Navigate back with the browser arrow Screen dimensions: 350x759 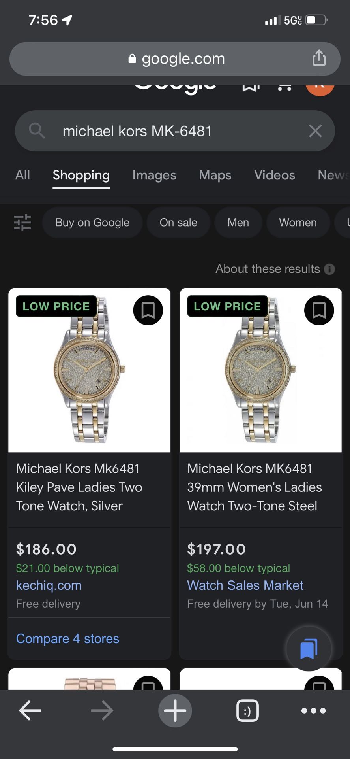[30, 710]
